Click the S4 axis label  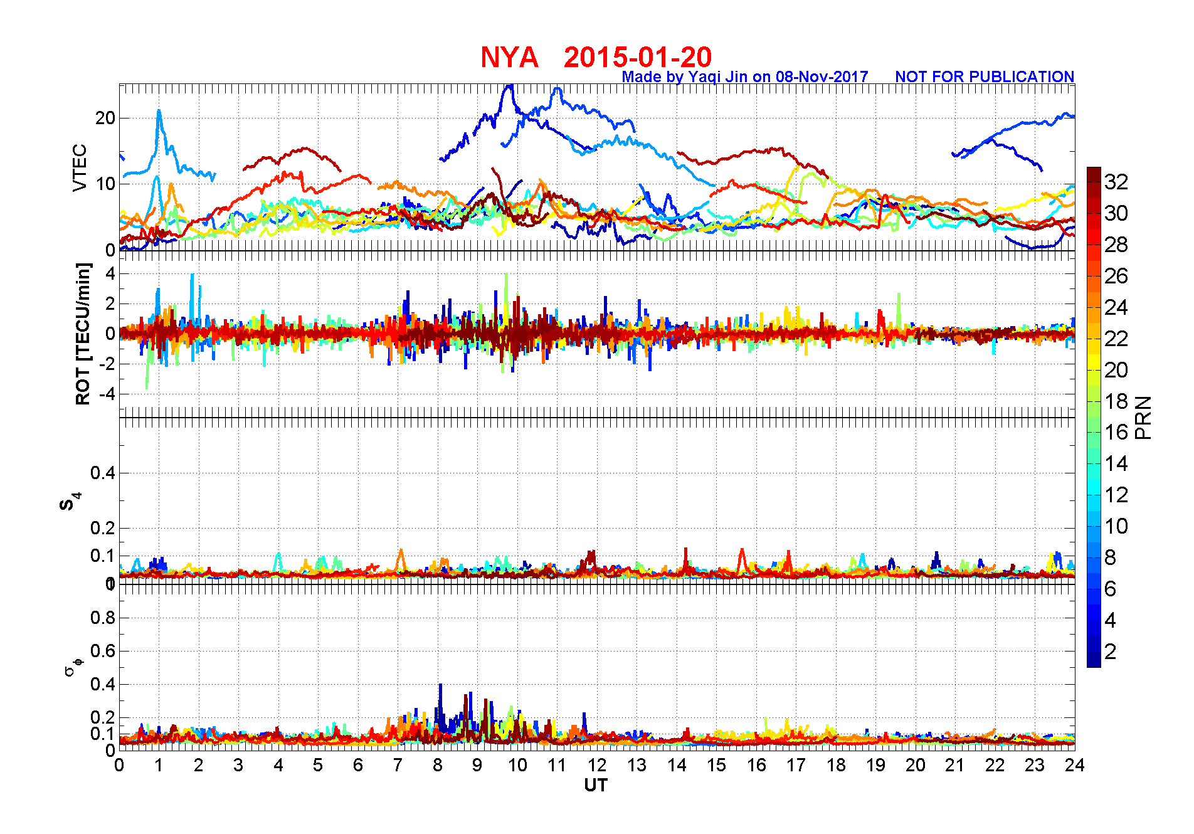(70, 502)
